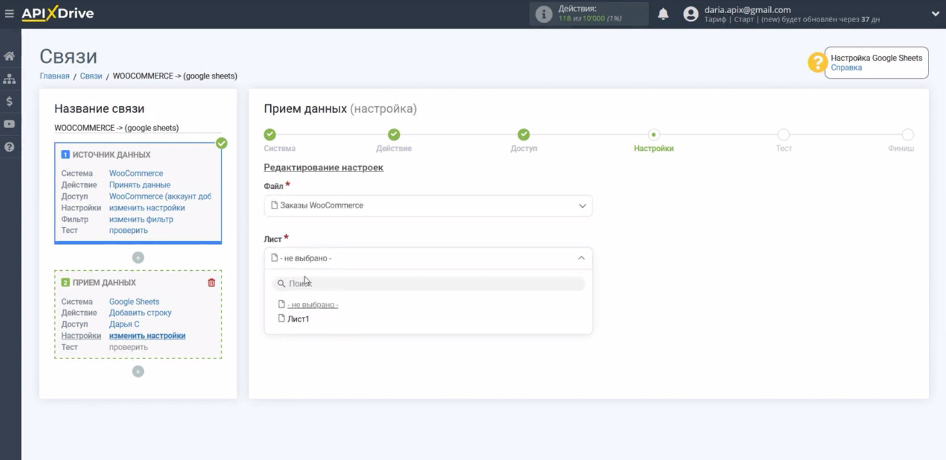Select Лист1 option
This screenshot has width=946, height=460.
[298, 319]
